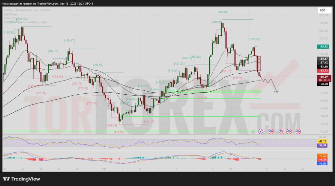Click the current price 180,39 countdown label

click(324, 78)
